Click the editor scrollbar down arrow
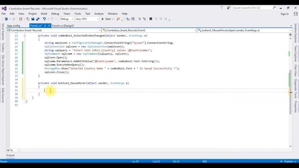 tap(291, 146)
